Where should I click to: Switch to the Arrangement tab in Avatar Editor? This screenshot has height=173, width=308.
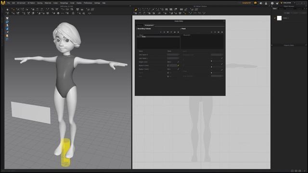149,25
